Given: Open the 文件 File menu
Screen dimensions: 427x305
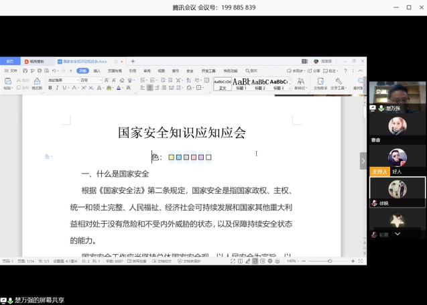Looking at the screenshot, I should click(x=12, y=70).
